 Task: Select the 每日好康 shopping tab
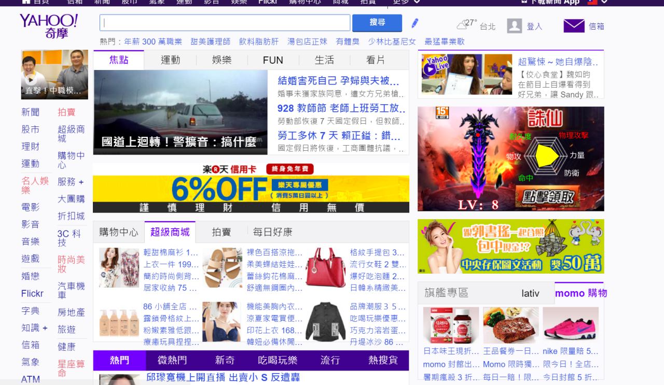pyautogui.click(x=272, y=232)
